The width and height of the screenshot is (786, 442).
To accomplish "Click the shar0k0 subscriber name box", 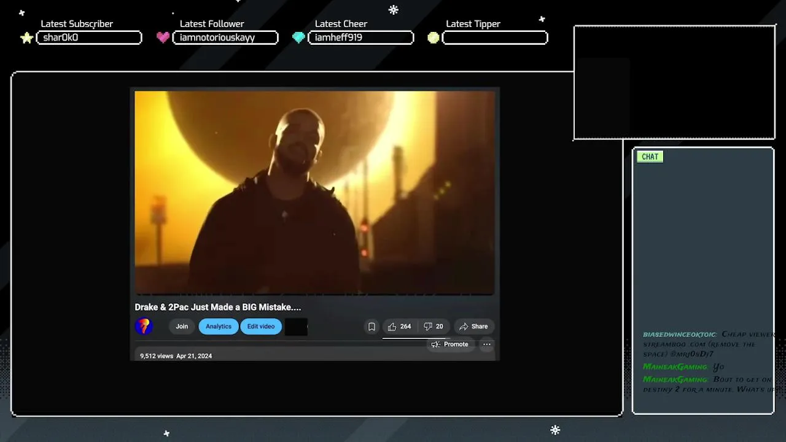I will 89,37.
